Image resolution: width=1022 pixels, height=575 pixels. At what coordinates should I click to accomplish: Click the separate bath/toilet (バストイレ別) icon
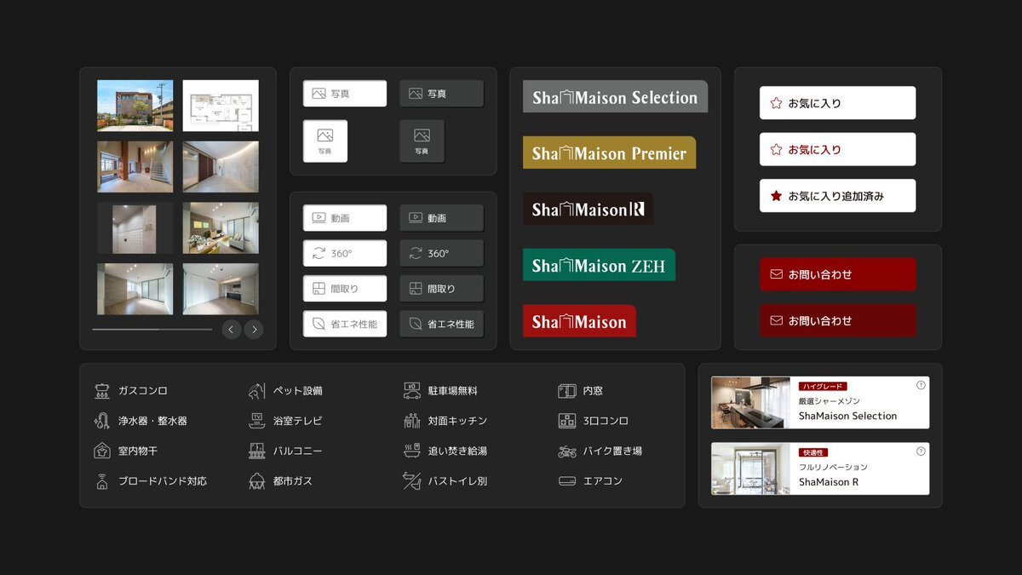tap(412, 480)
